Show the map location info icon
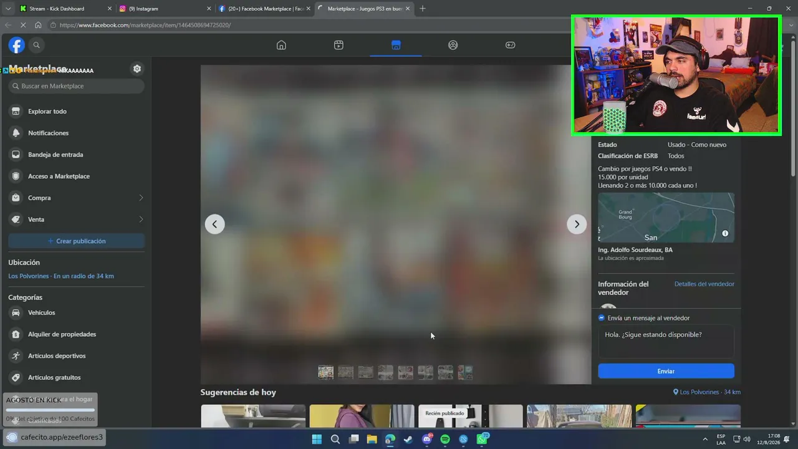The width and height of the screenshot is (798, 449). tap(725, 233)
